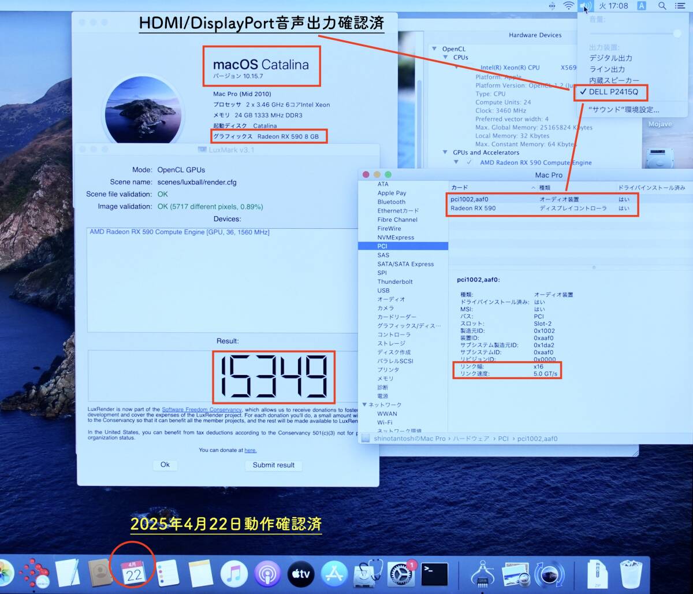Collapse the OpenCL tree in Hardware Devices
The image size is (693, 594).
(x=434, y=49)
